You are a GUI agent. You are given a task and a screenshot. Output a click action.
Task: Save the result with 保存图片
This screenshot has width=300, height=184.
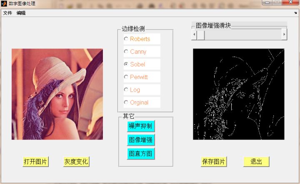click(x=214, y=162)
